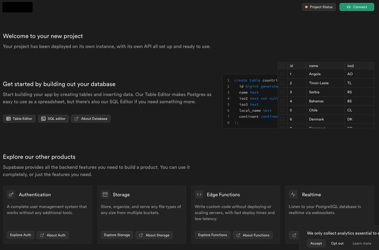Click the "AO" iso2 cell
The image size is (379, 250).
(359, 74)
